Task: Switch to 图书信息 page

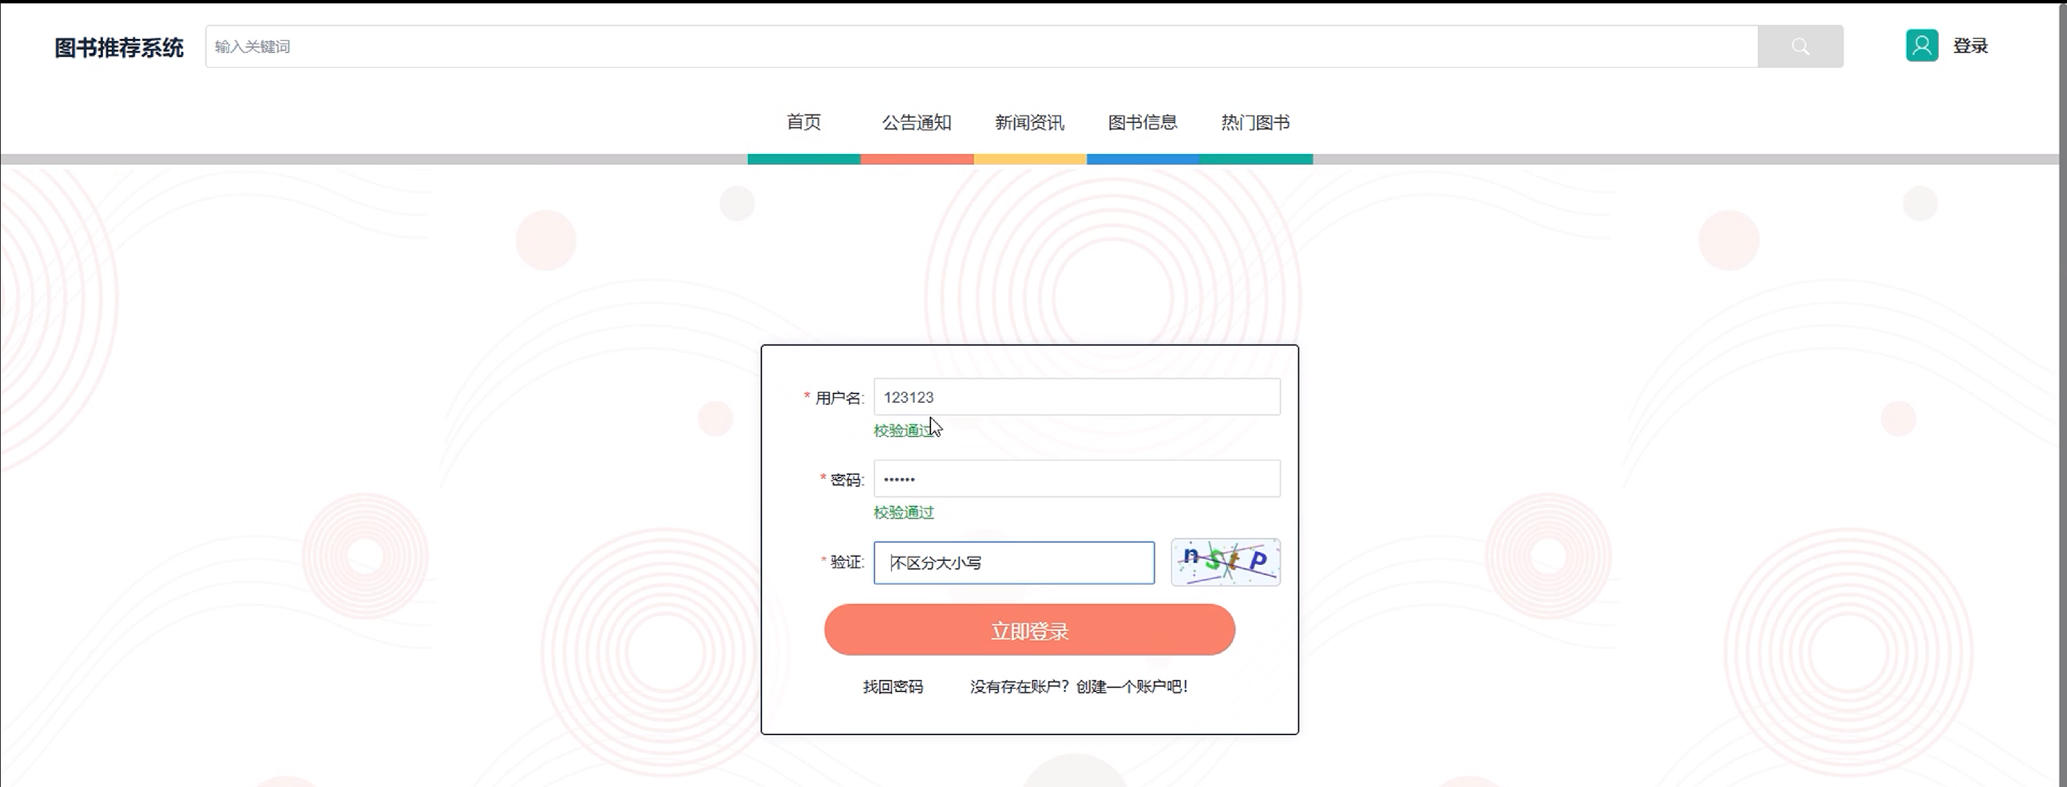Action: point(1142,122)
